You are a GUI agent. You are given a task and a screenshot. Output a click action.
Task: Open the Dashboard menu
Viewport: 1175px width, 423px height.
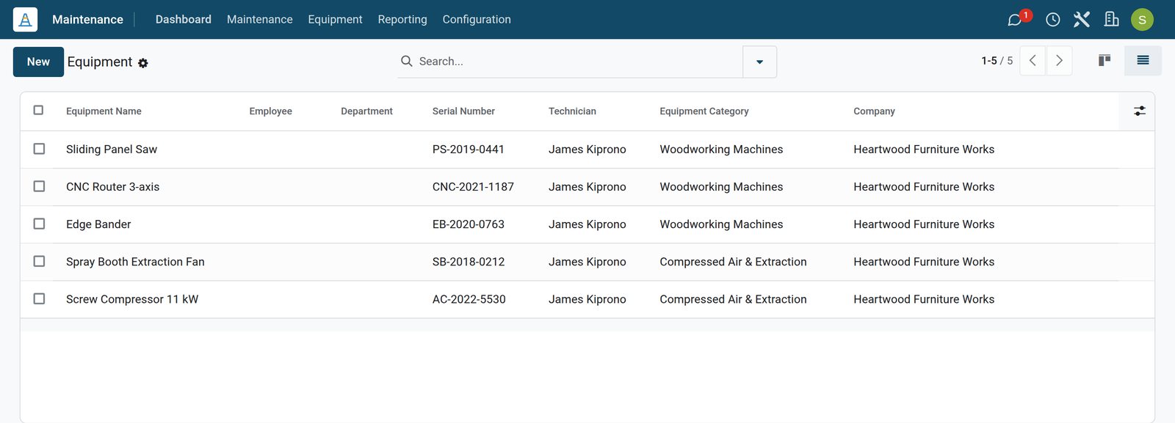tap(183, 19)
